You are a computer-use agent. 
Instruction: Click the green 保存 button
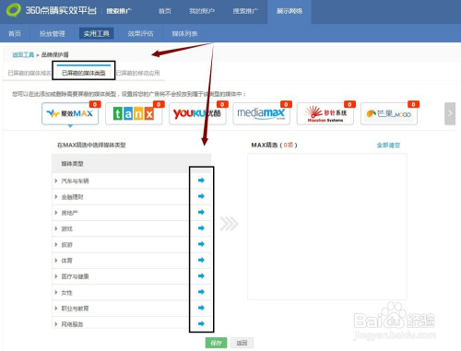(216, 343)
